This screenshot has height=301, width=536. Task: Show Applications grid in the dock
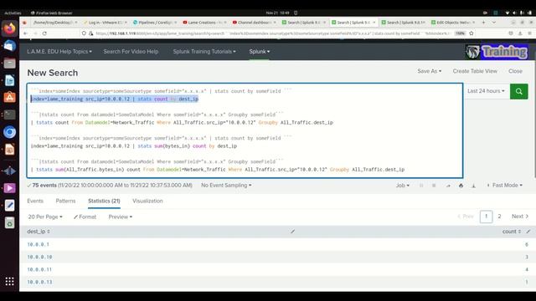pyautogui.click(x=9, y=281)
